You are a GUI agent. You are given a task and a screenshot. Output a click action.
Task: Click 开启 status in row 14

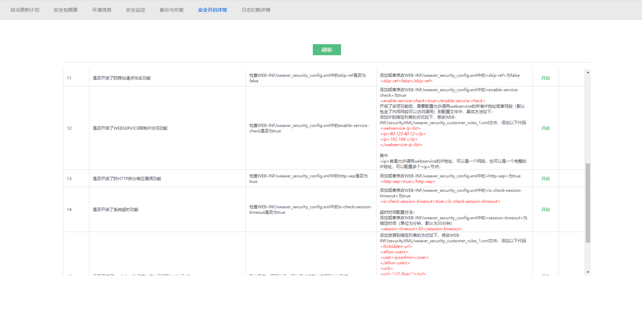pyautogui.click(x=545, y=210)
